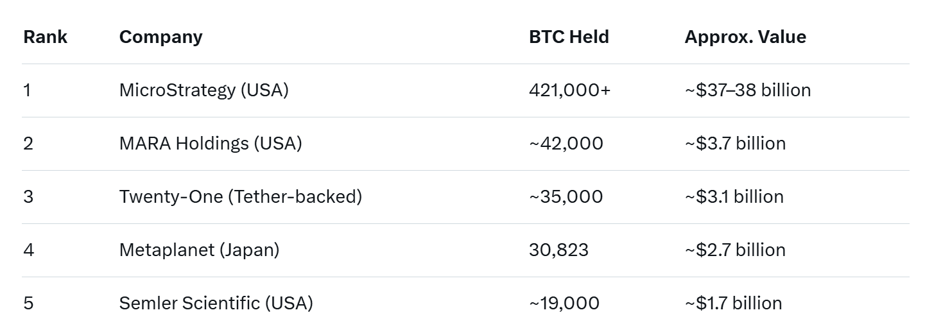The height and width of the screenshot is (335, 925).
Task: Click the Company column header
Action: click(160, 37)
